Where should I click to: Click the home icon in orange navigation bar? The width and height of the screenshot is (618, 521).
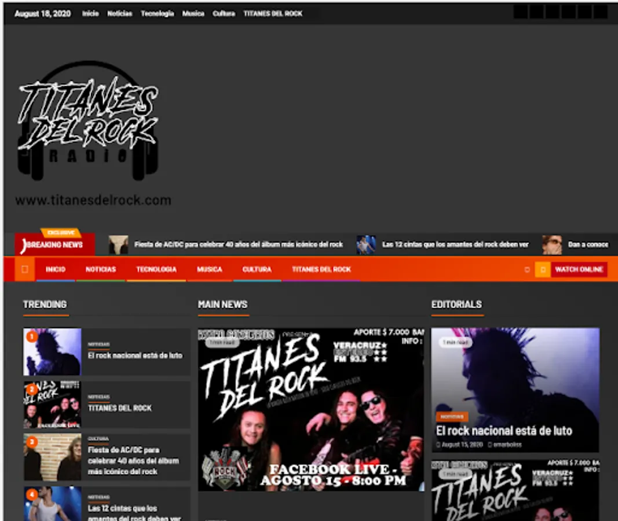click(24, 269)
